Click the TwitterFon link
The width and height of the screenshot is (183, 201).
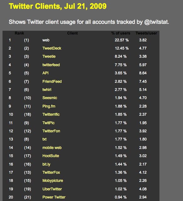(x=51, y=131)
